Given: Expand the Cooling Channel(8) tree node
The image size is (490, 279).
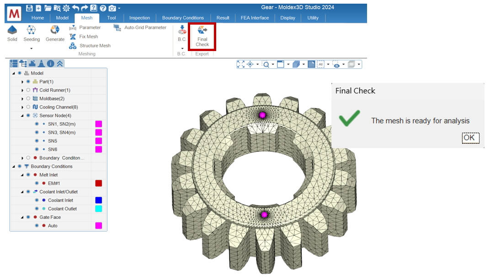Looking at the screenshot, I should (x=22, y=107).
